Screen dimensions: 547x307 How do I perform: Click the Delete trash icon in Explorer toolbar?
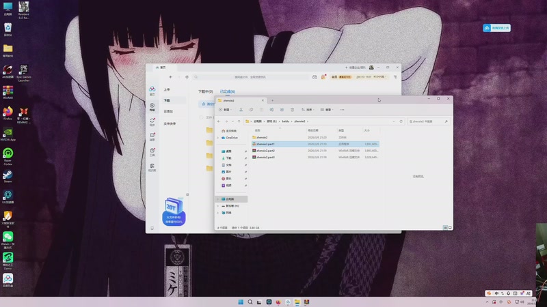[x=293, y=110]
